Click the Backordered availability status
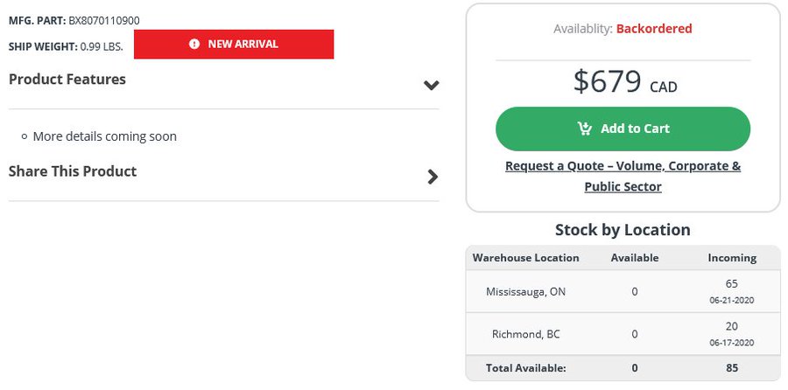The image size is (788, 390). pyautogui.click(x=654, y=29)
